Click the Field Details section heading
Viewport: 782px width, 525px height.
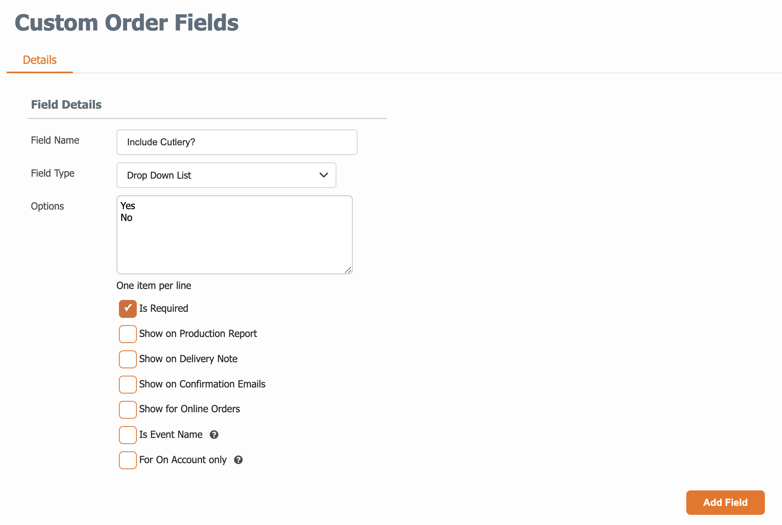[x=66, y=105]
